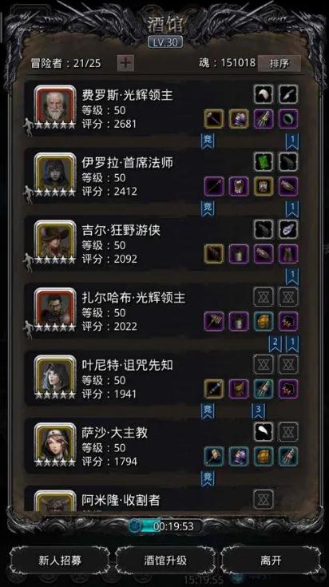The height and width of the screenshot is (587, 329).
Task: Tap 吉尔·狂野游侠's crossbow weapon slot
Action: point(214,254)
